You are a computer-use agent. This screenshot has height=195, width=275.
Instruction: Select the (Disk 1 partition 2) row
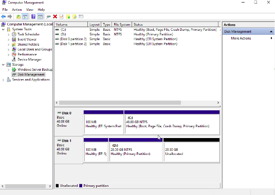[138, 44]
